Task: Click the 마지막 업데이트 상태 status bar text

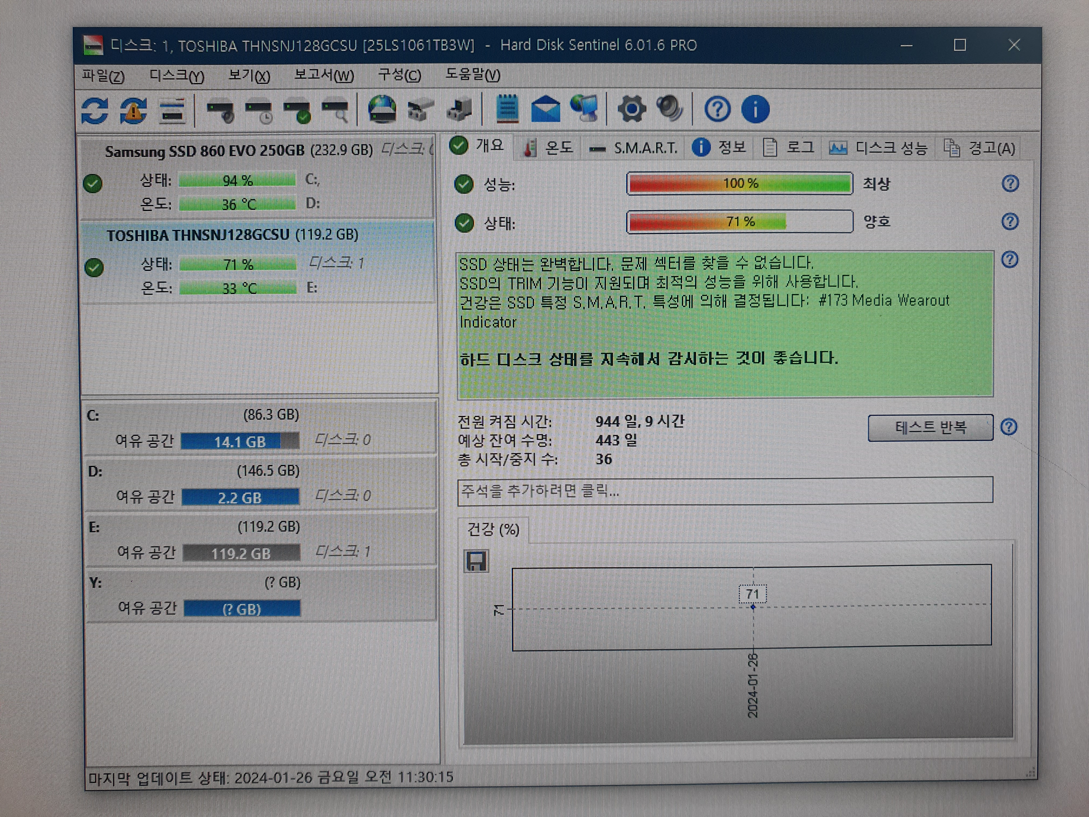Action: (x=270, y=778)
